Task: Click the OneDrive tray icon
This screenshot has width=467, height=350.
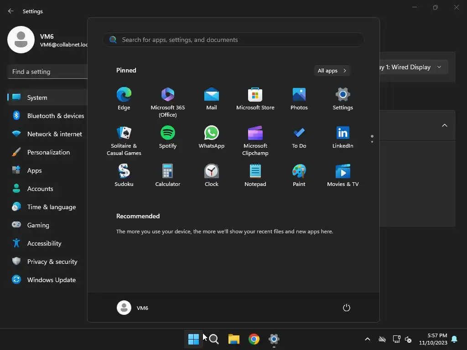Action: coord(382,339)
